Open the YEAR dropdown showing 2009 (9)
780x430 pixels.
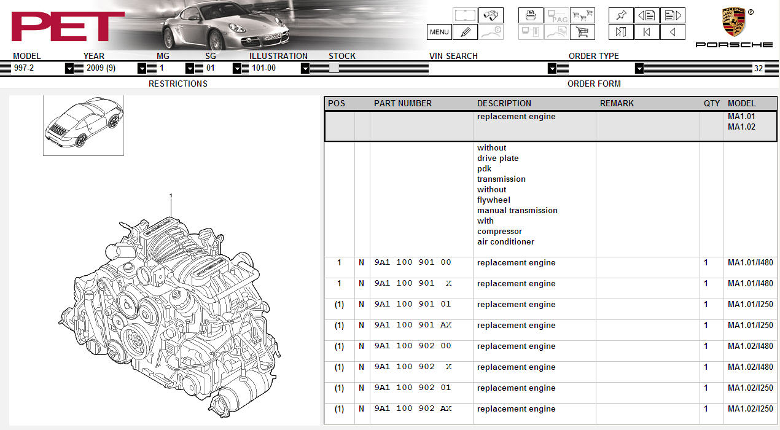tap(142, 69)
